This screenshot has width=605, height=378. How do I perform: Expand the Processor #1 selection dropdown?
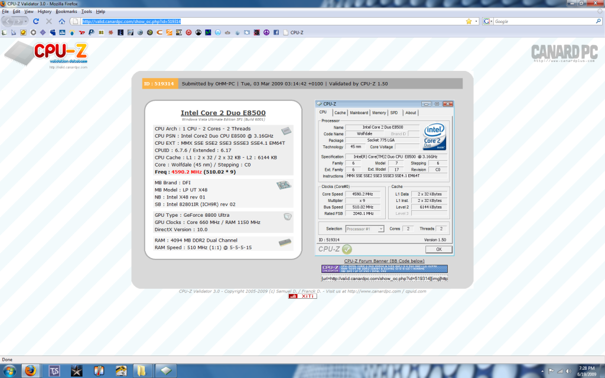[380, 229]
